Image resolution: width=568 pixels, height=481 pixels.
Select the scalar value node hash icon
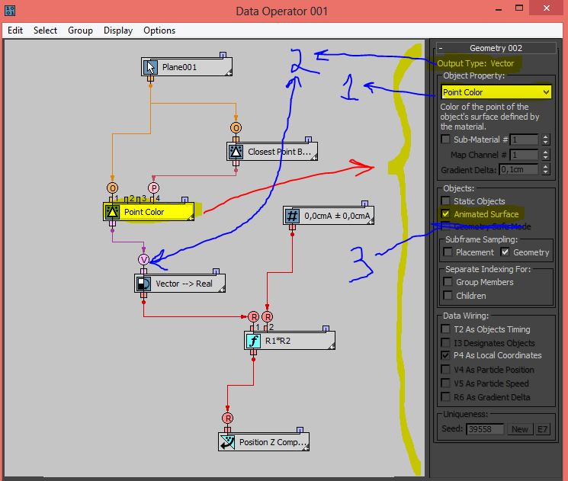292,216
